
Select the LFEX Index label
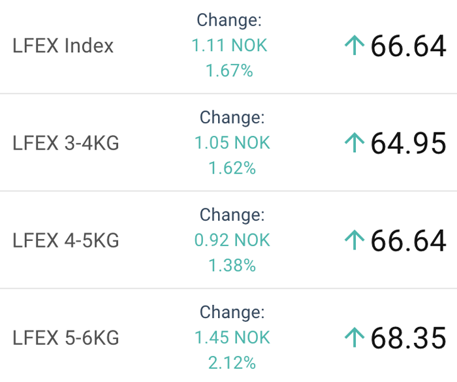pyautogui.click(x=63, y=46)
